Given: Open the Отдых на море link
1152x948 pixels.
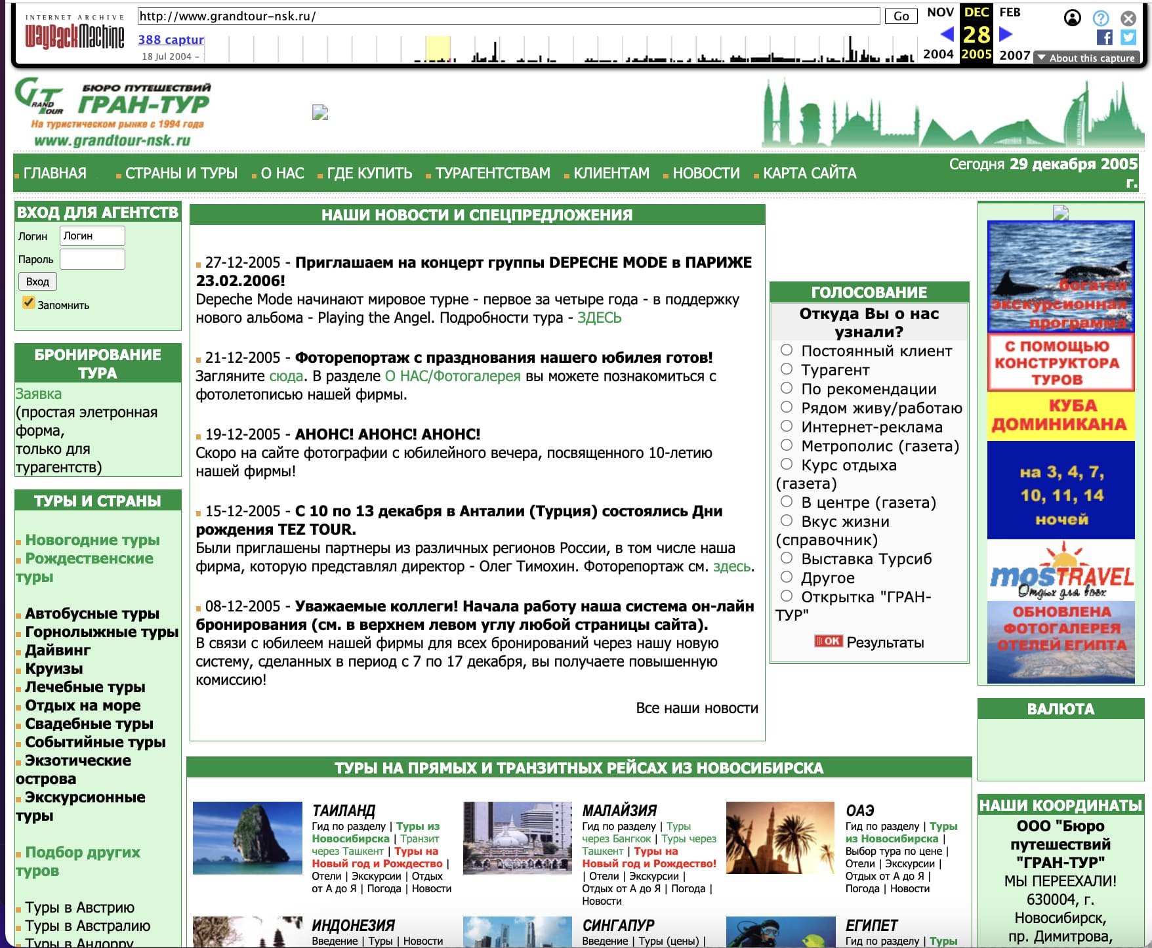Looking at the screenshot, I should tap(83, 705).
